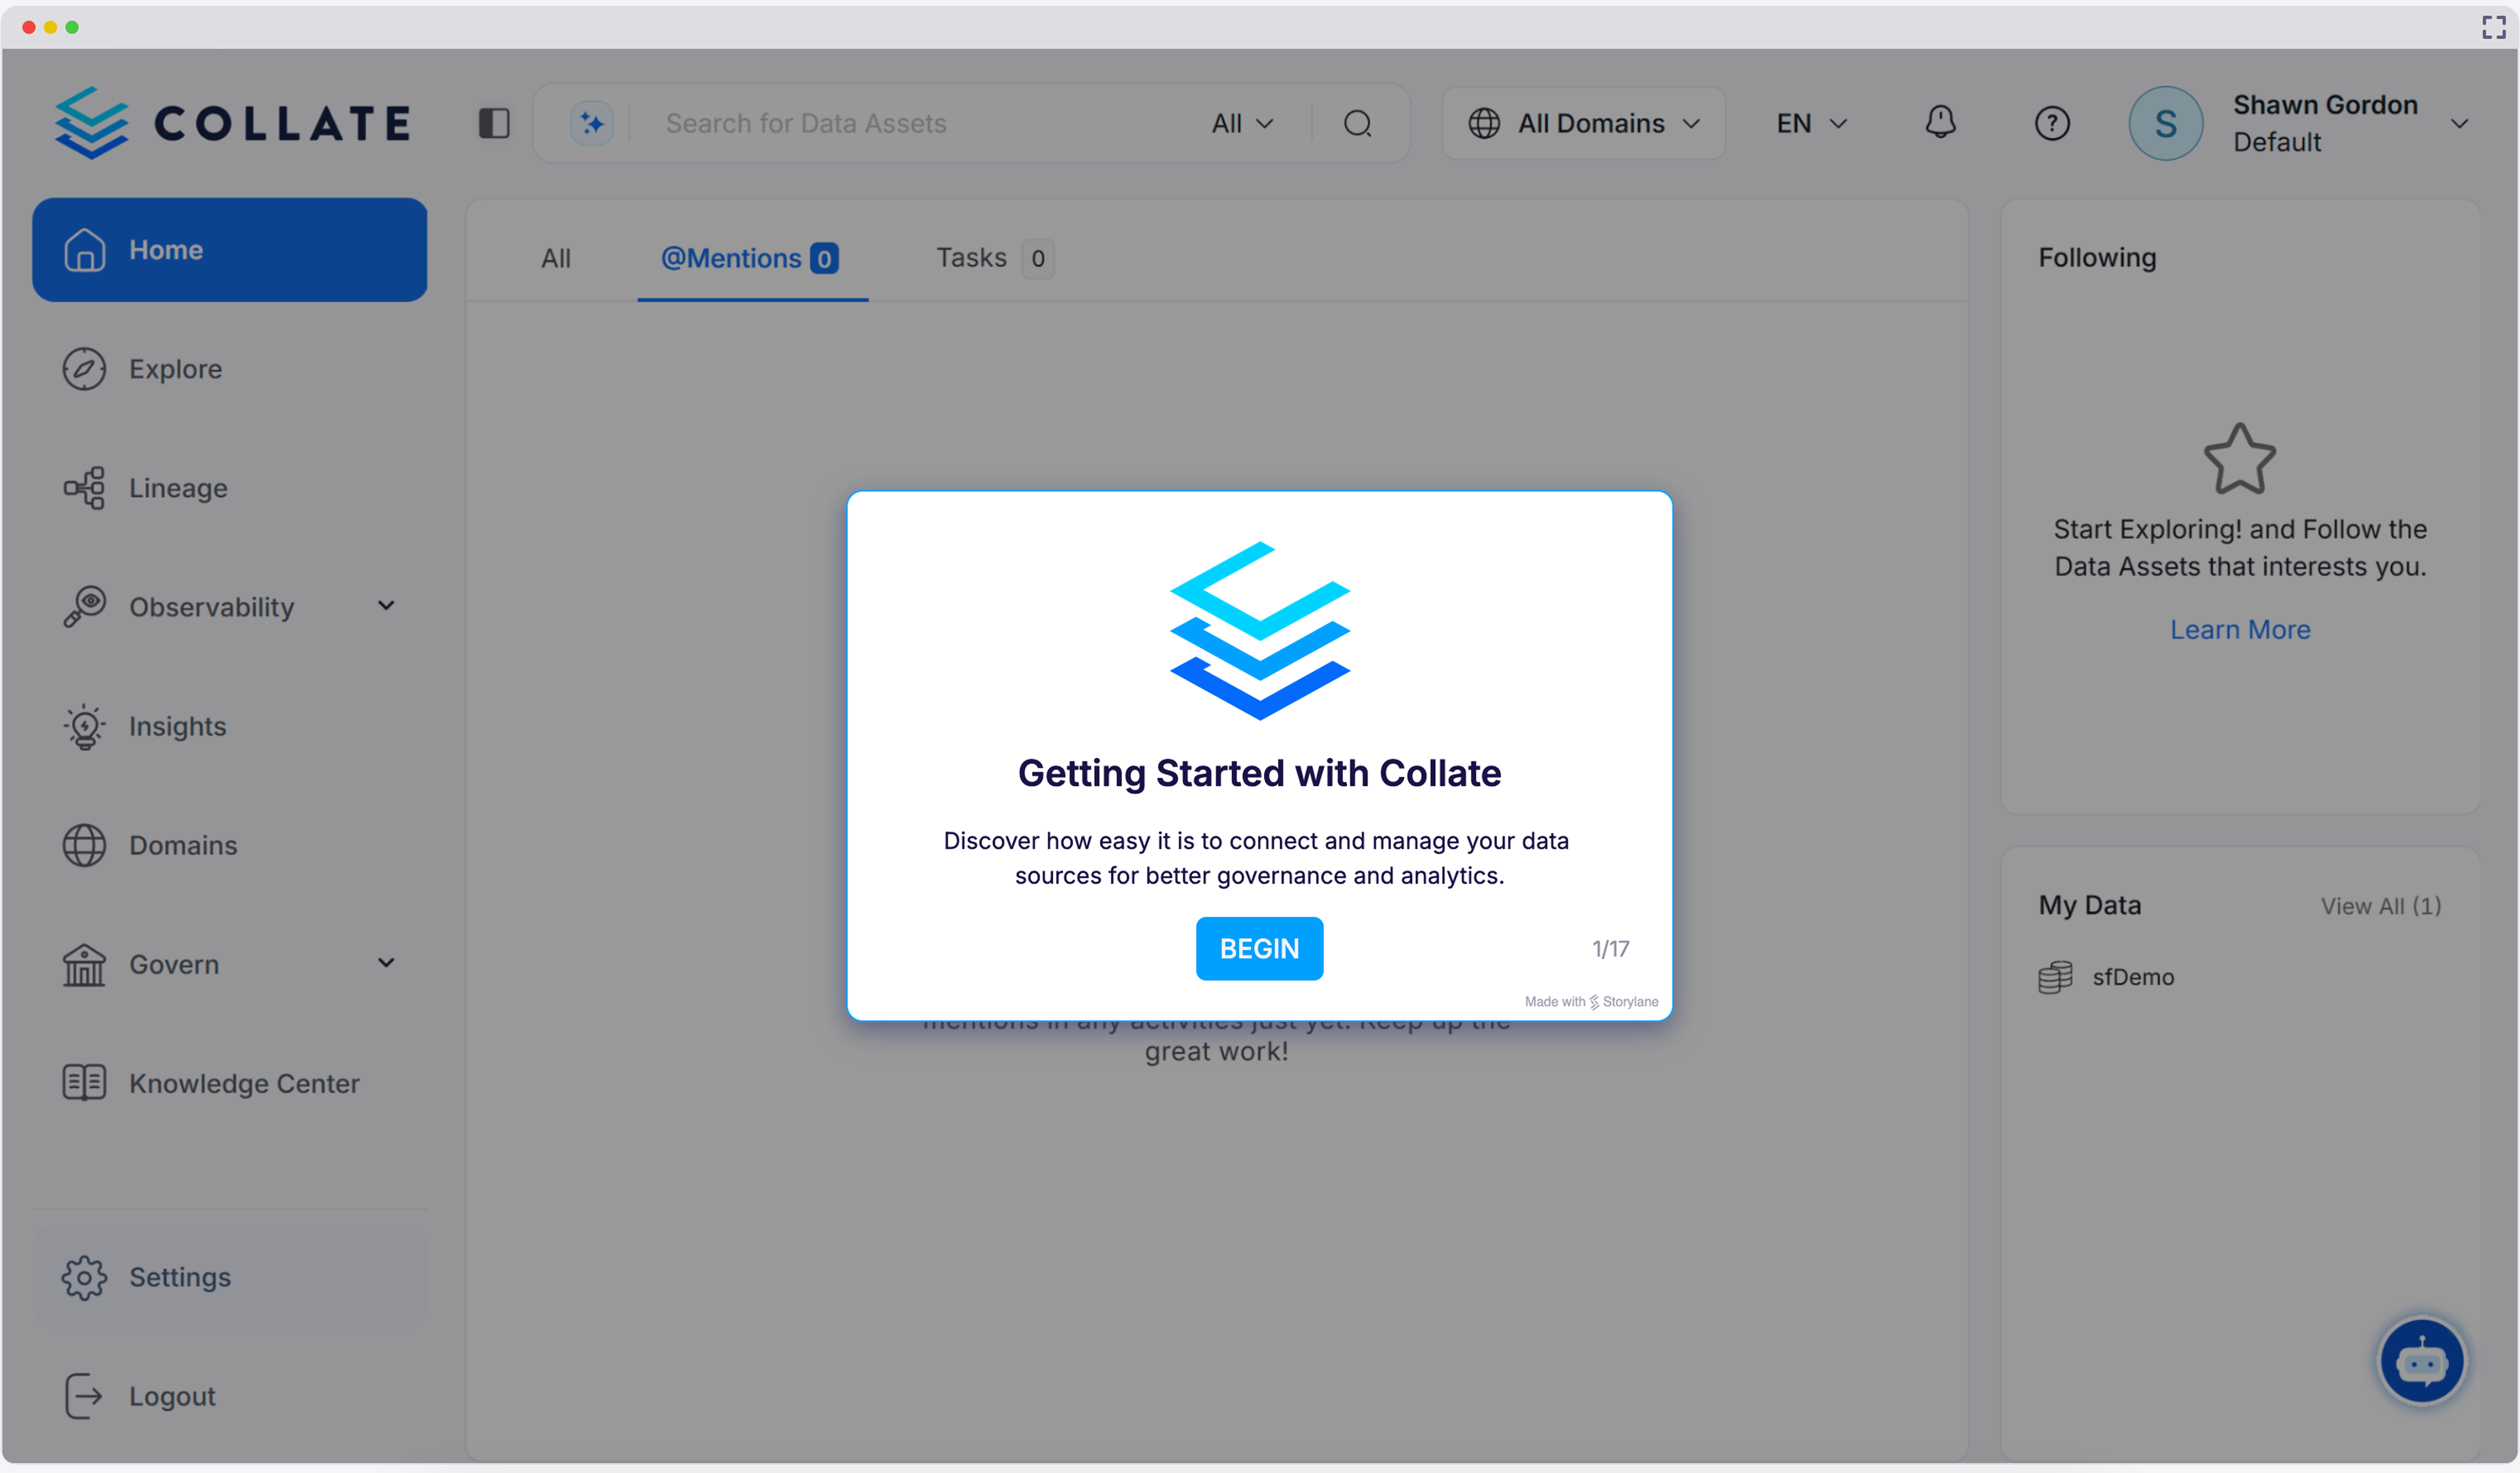Open the help question mark icon
Viewport: 2520px width, 1473px height.
(2052, 122)
